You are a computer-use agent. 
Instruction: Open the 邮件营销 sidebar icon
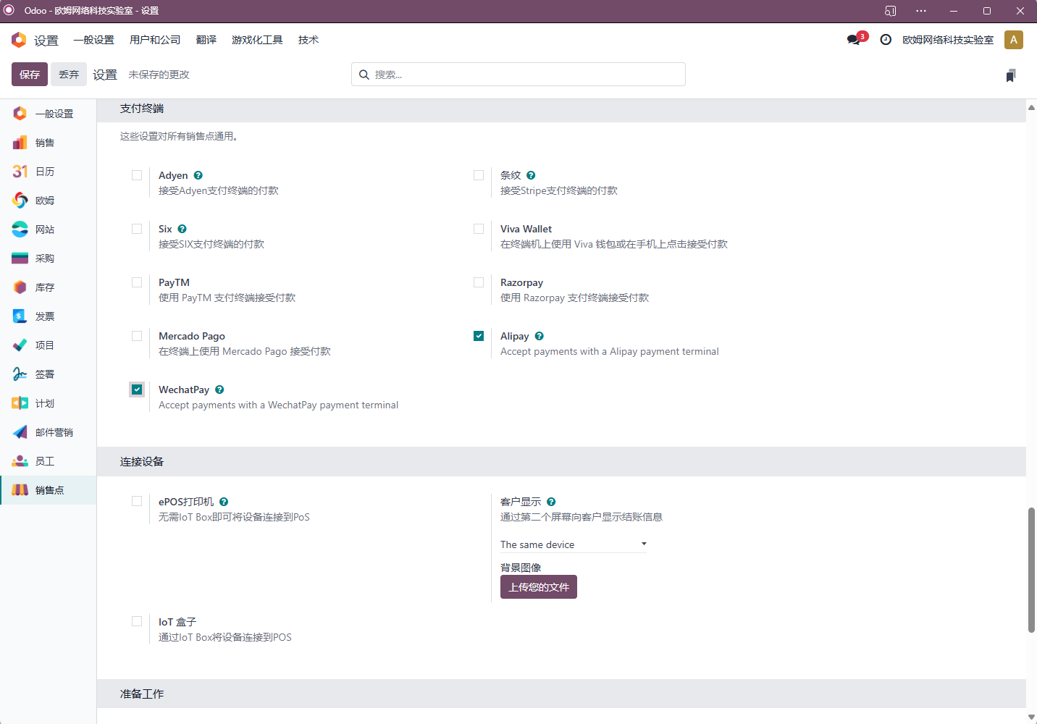point(20,432)
